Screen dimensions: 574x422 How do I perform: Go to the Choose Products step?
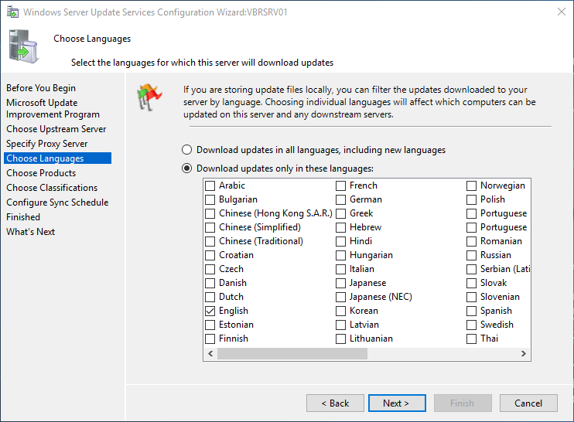coord(41,173)
